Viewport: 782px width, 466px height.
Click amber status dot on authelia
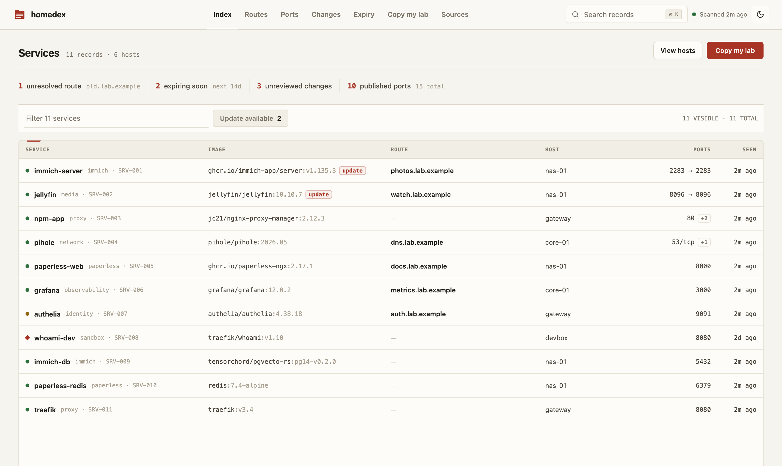pyautogui.click(x=27, y=314)
